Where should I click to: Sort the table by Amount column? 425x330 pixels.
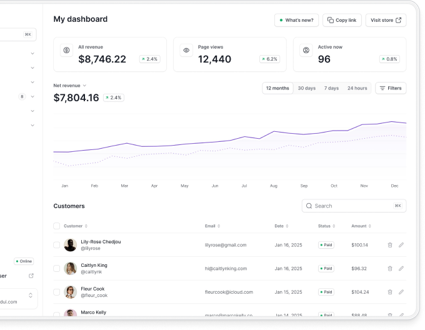click(x=361, y=226)
